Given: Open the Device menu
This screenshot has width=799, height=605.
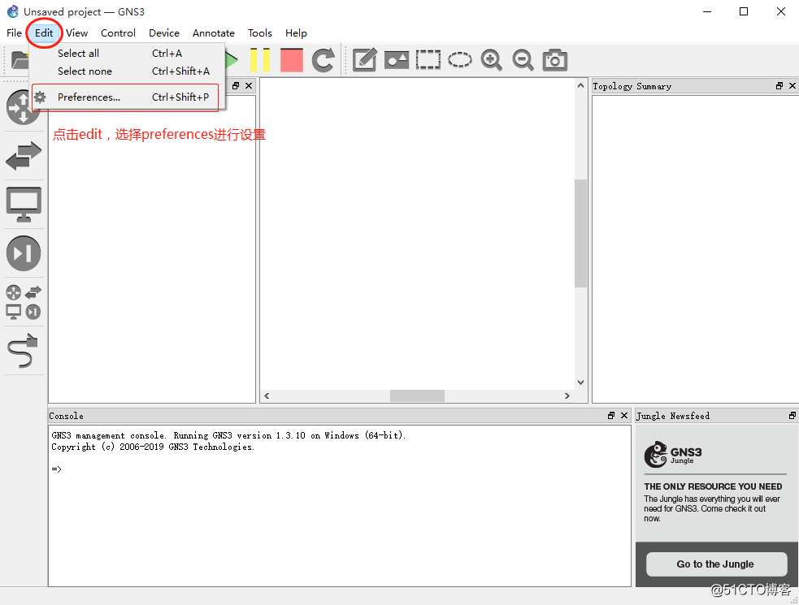Looking at the screenshot, I should click(x=164, y=33).
